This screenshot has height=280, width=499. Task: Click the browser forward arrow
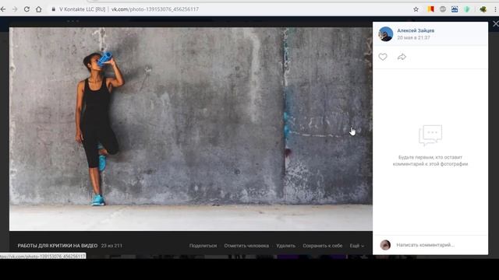pos(15,9)
